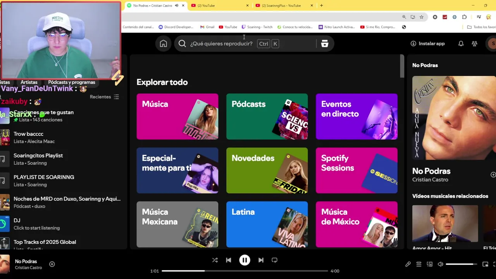Pause the current song

245,260
